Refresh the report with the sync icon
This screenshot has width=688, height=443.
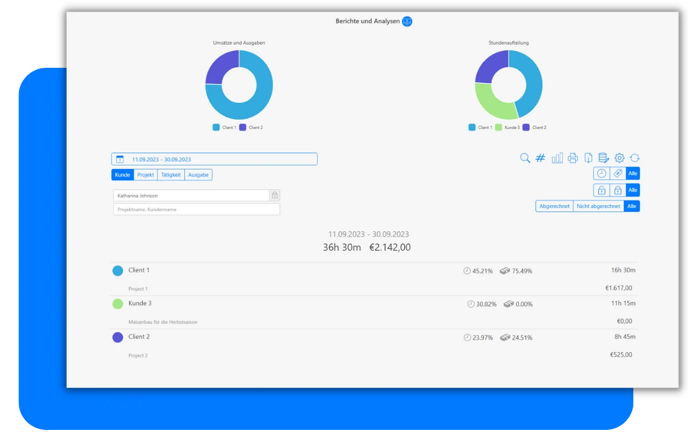click(635, 158)
